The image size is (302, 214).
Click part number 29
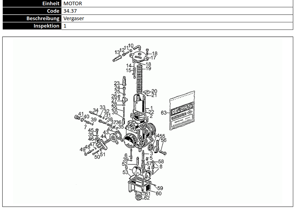pos(114,108)
